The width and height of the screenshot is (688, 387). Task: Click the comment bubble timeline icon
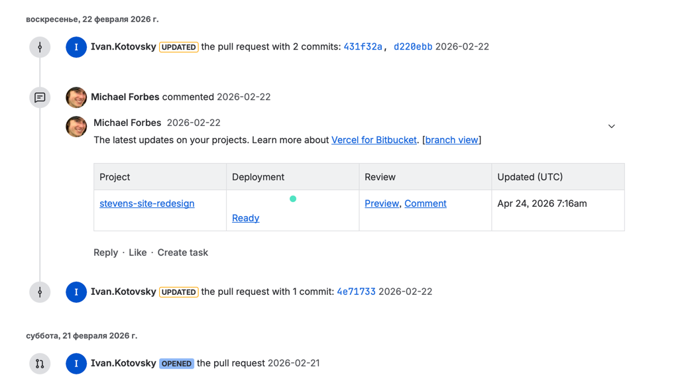(40, 97)
